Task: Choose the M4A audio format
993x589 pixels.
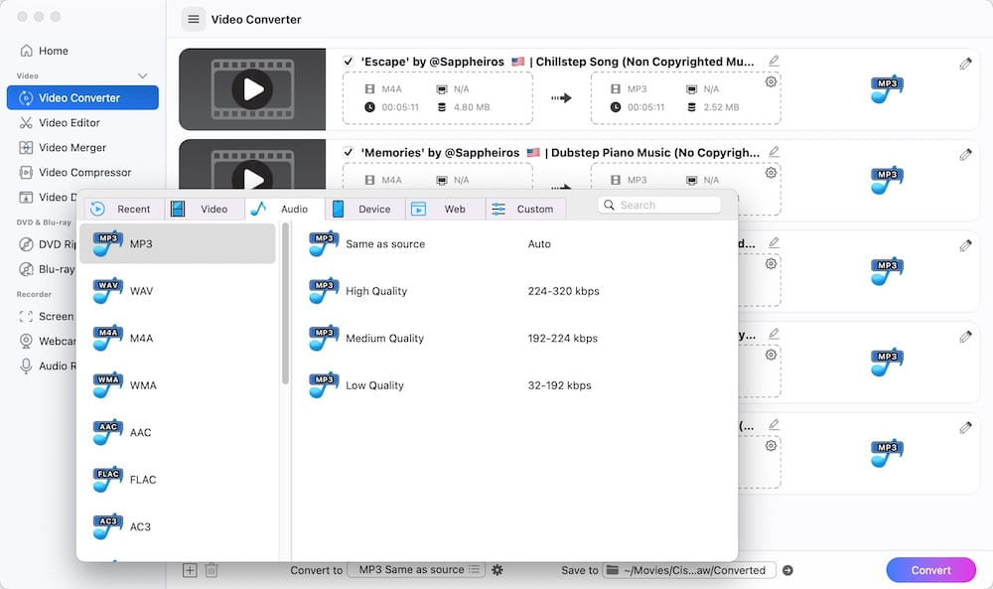Action: 178,338
